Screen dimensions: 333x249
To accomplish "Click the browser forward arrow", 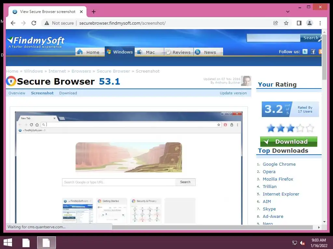I will pyautogui.click(x=23, y=23).
